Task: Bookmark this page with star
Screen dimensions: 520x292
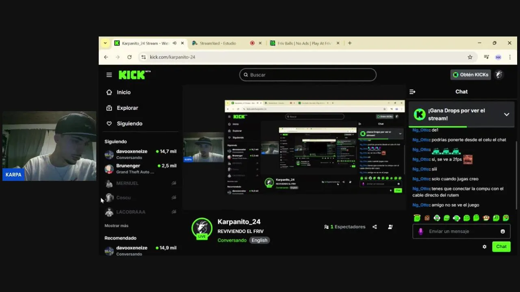Action: coord(470,57)
